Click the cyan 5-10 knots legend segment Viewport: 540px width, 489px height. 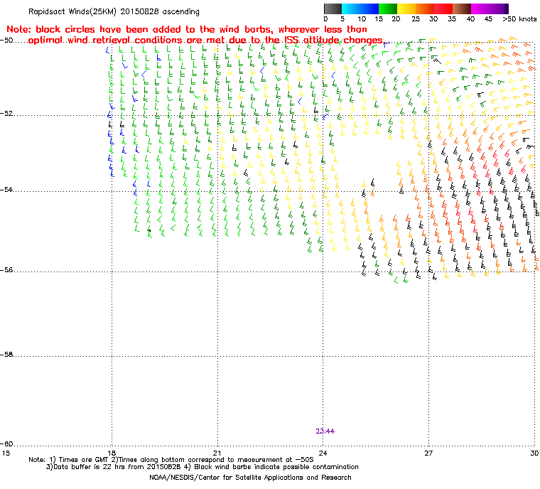tap(351, 9)
